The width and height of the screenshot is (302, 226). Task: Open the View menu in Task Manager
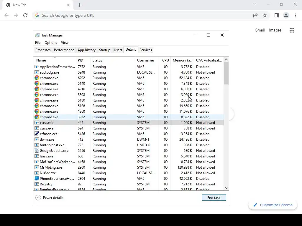(x=65, y=43)
